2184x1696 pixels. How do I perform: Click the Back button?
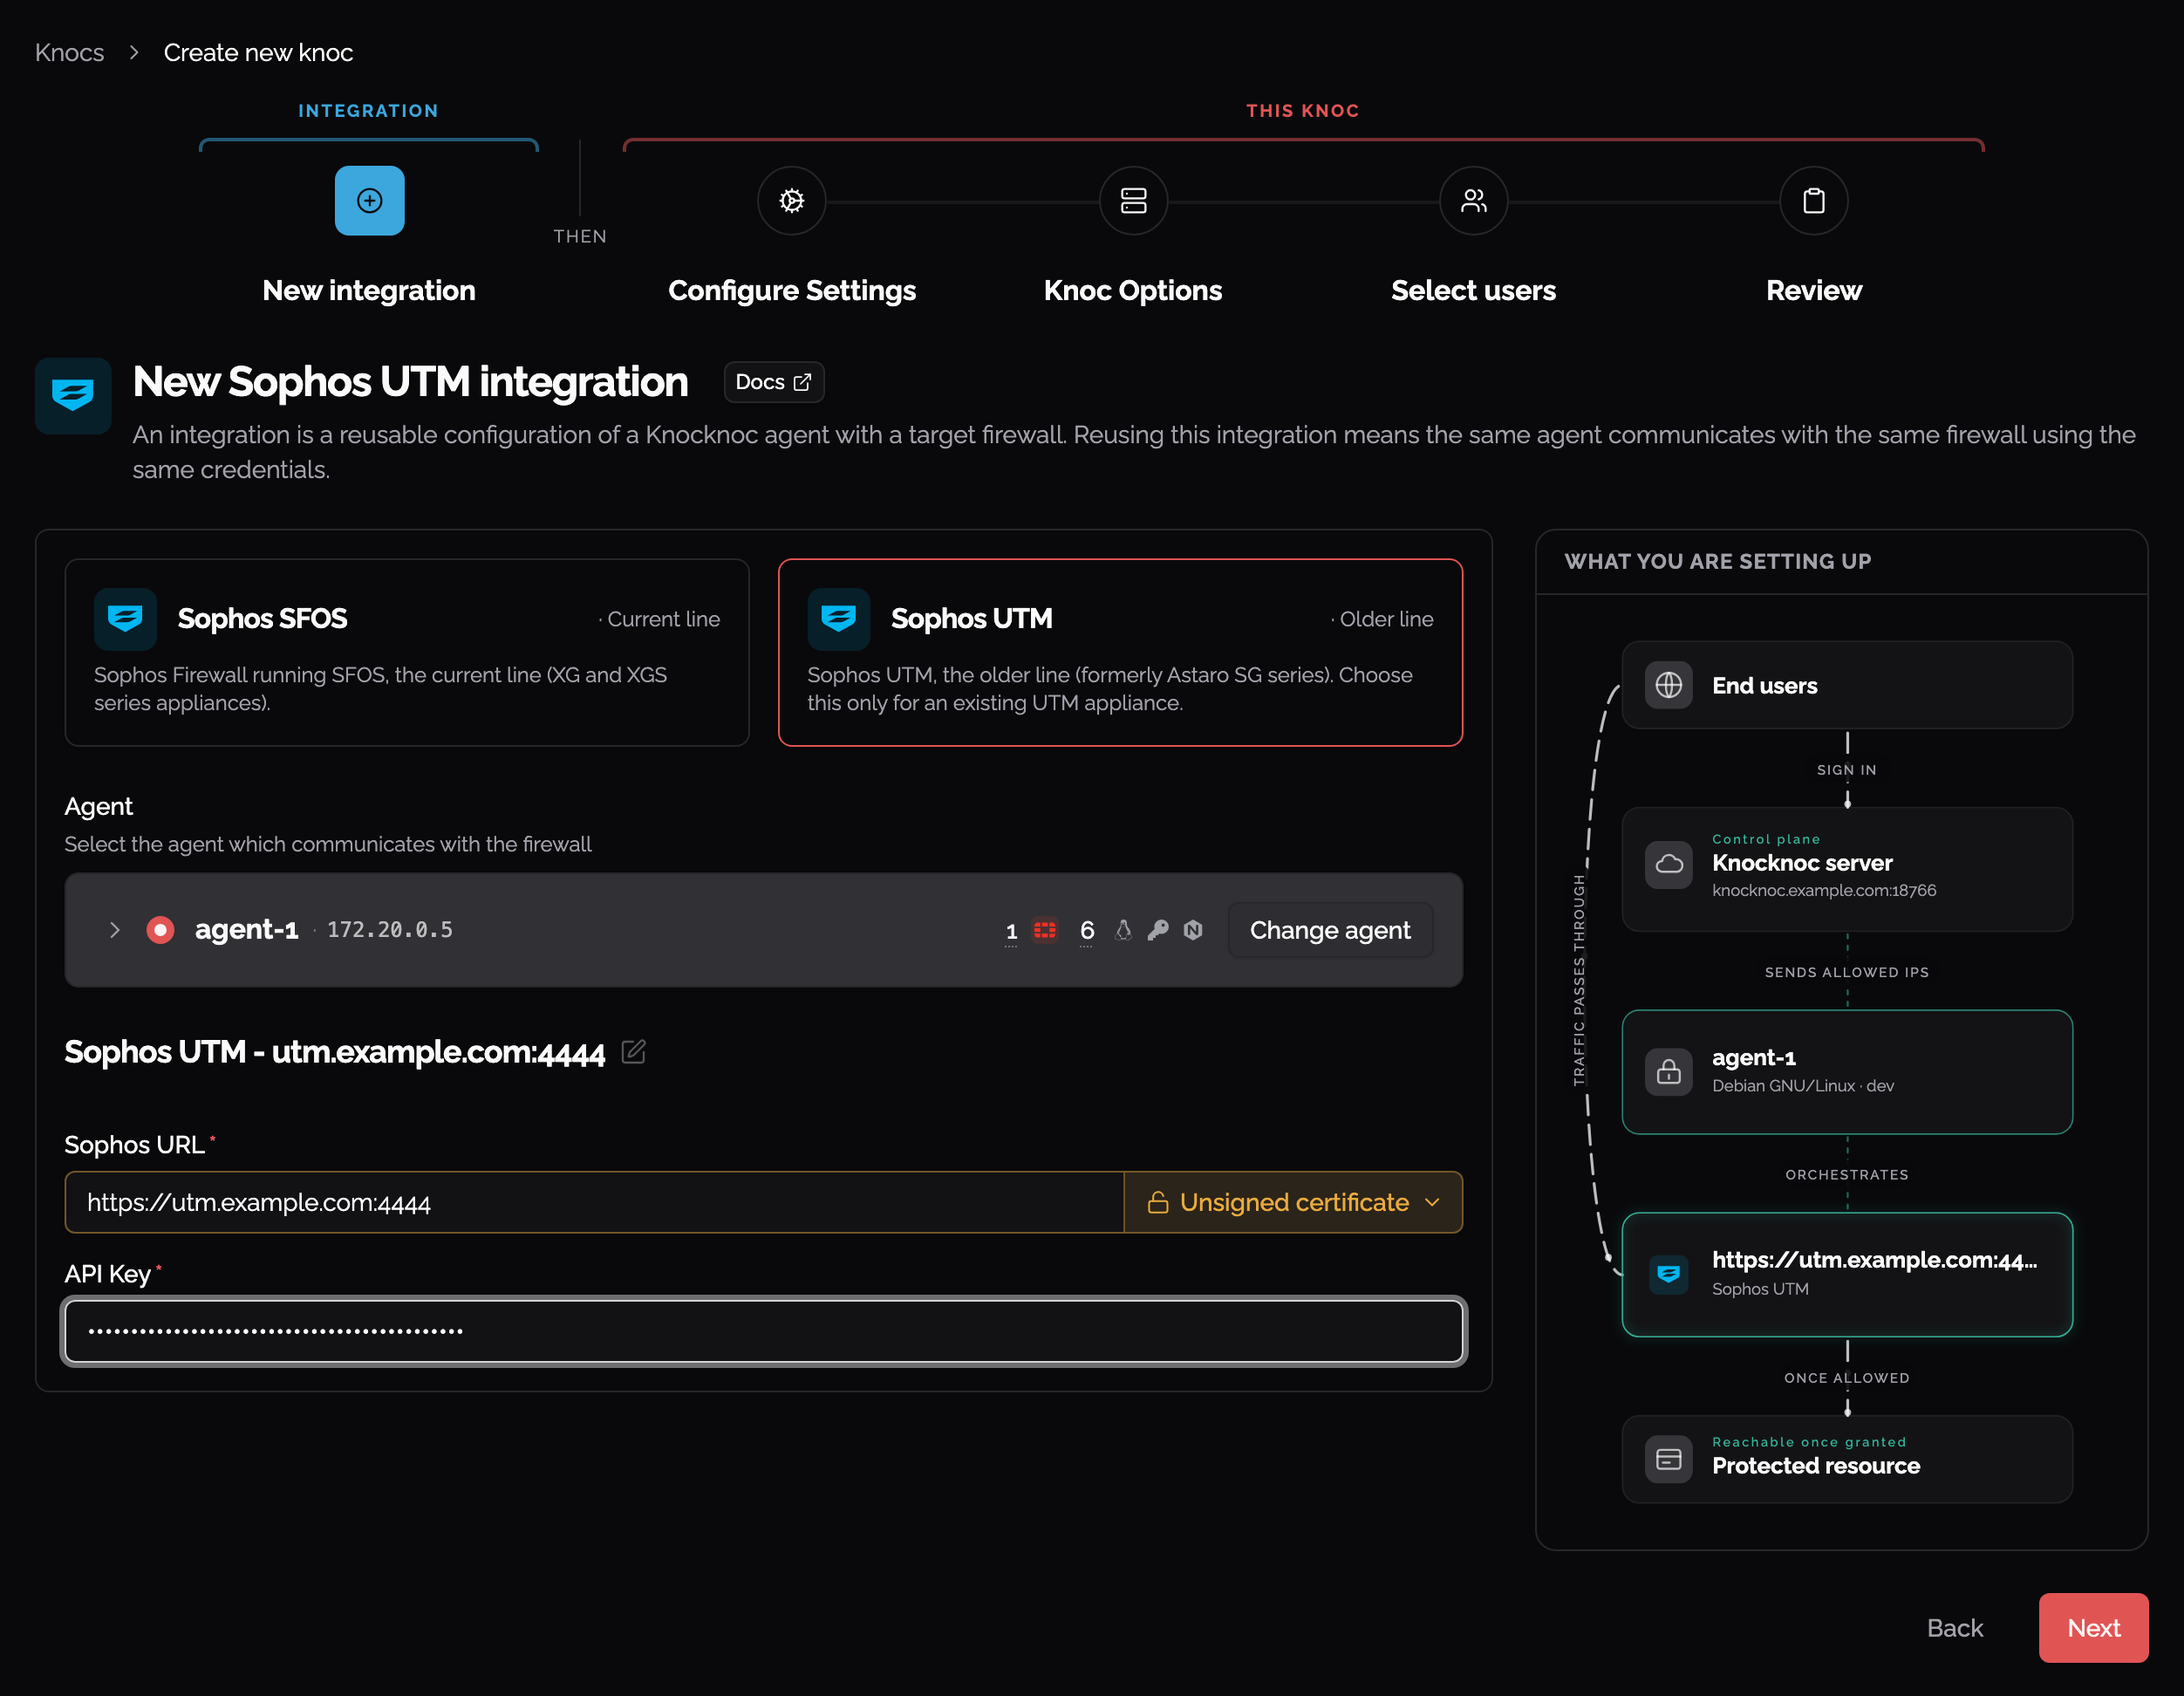(1954, 1628)
